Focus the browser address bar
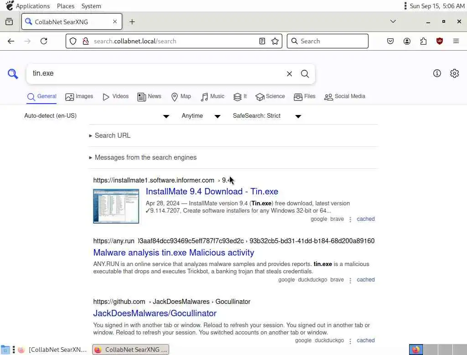Screen dimensions: 467x355 (173, 41)
